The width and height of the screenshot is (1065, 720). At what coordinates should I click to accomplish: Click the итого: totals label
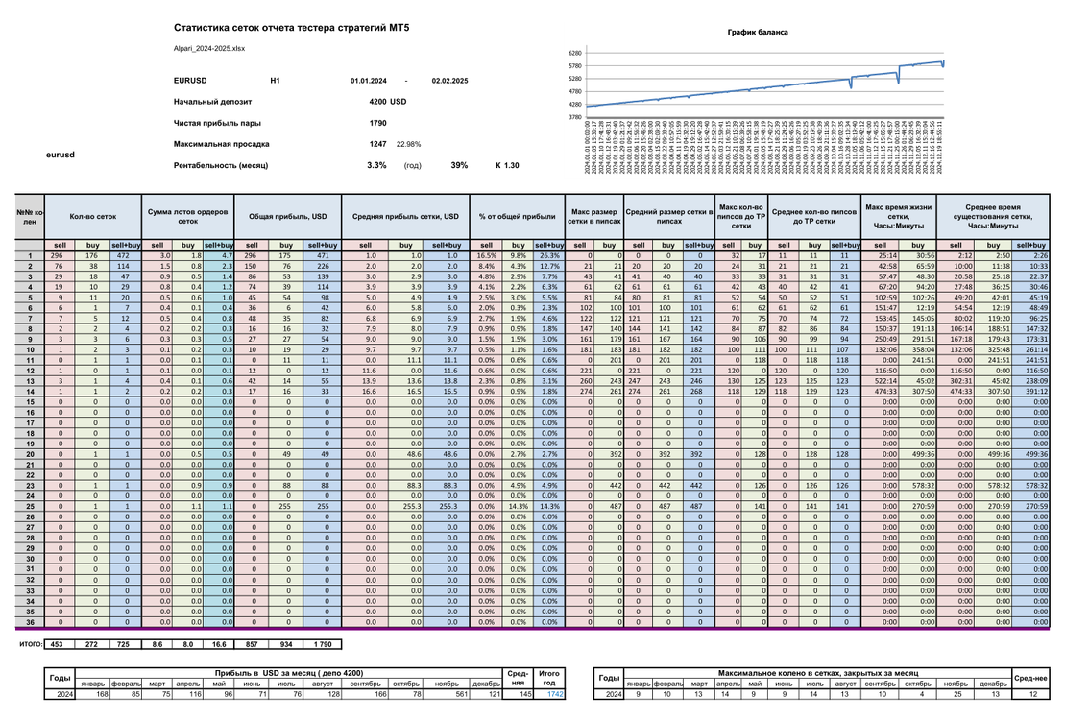(31, 644)
